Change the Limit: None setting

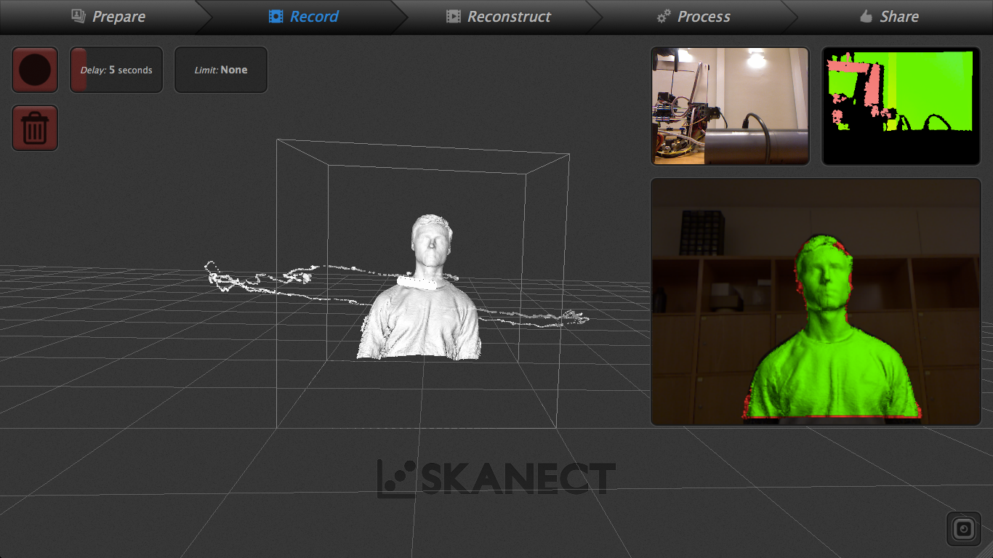coord(221,70)
